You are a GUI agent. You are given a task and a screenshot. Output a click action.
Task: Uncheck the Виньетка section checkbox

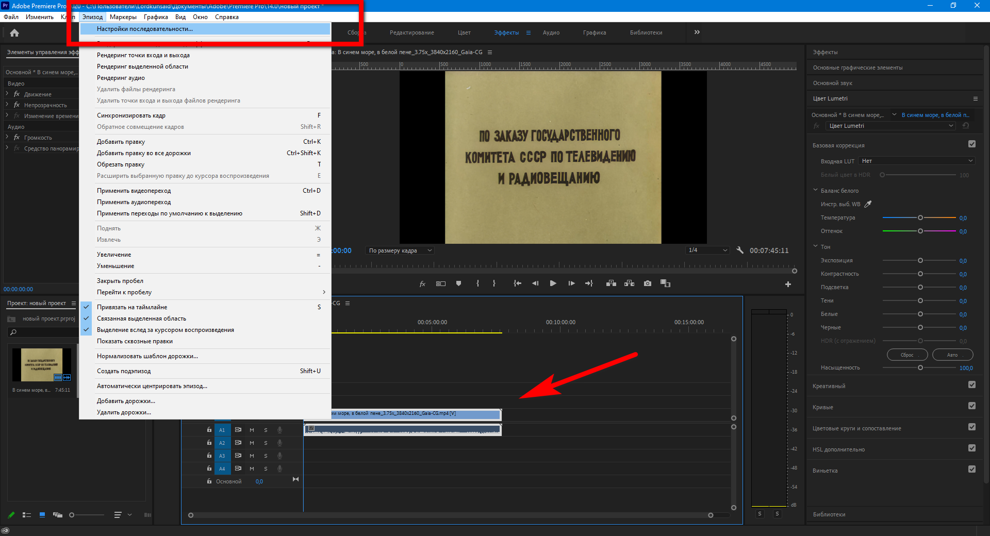(x=972, y=469)
